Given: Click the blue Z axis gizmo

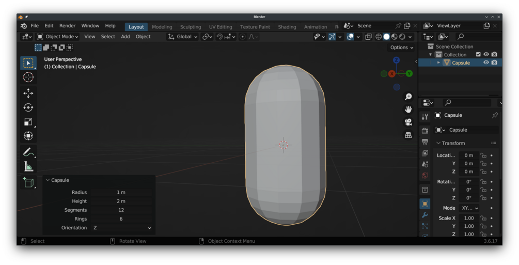Looking at the screenshot, I should point(396,60).
